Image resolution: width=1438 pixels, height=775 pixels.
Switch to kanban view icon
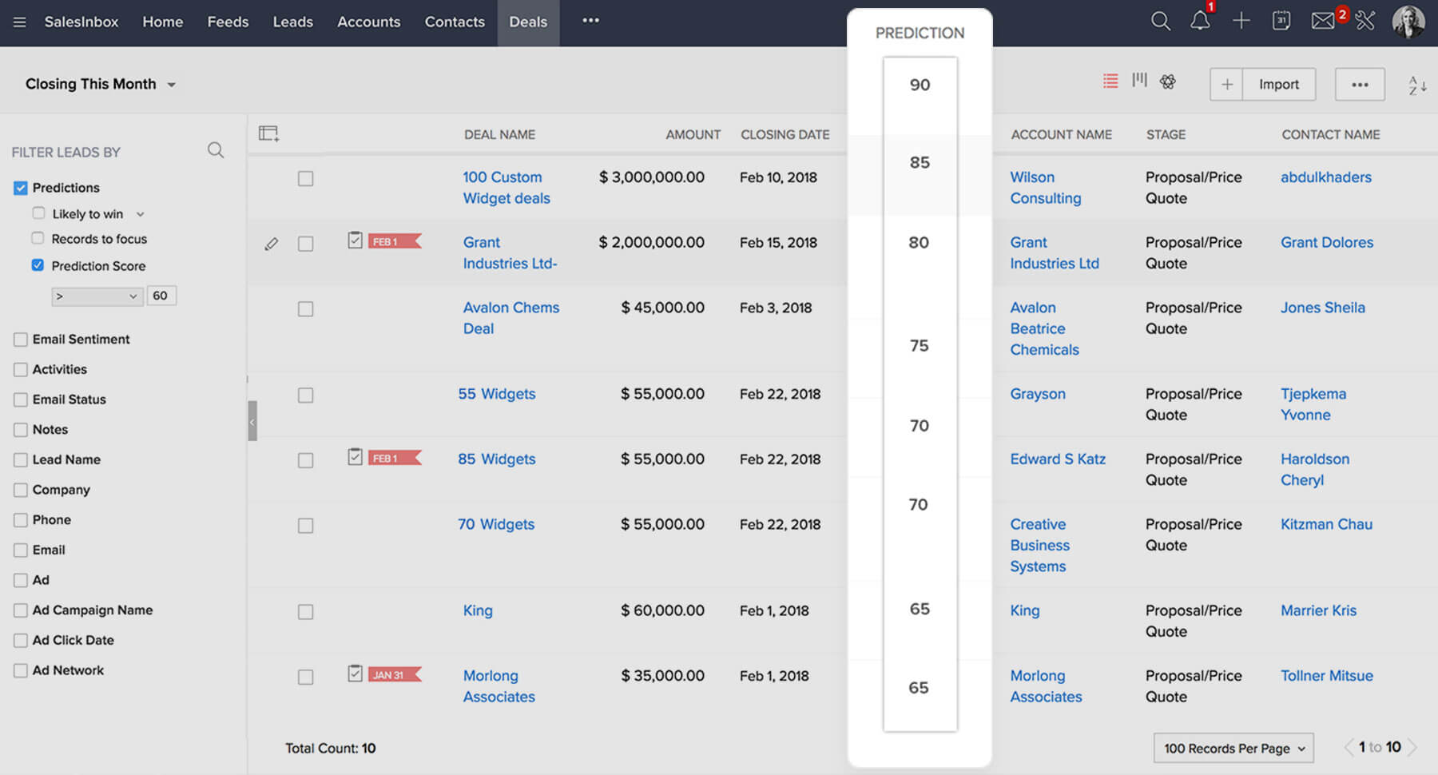[1139, 81]
